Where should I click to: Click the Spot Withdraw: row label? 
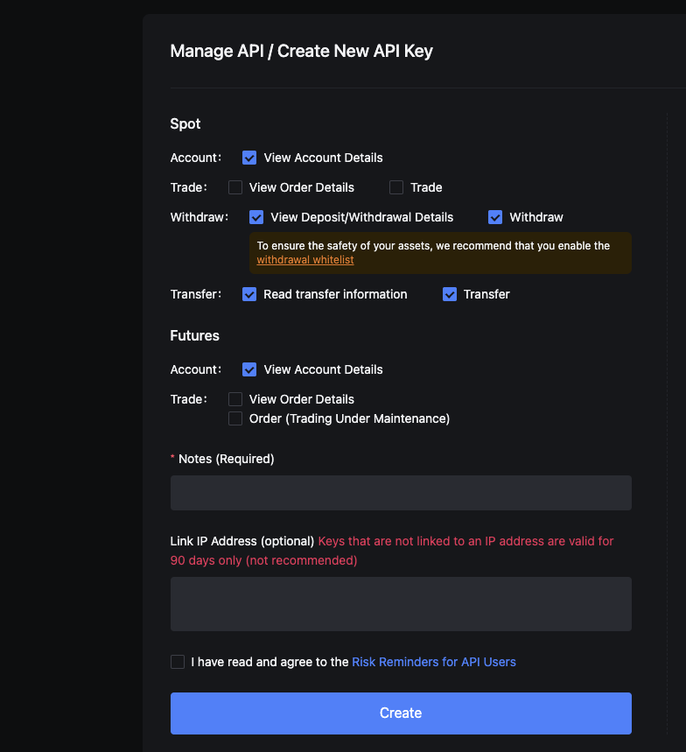click(x=199, y=217)
